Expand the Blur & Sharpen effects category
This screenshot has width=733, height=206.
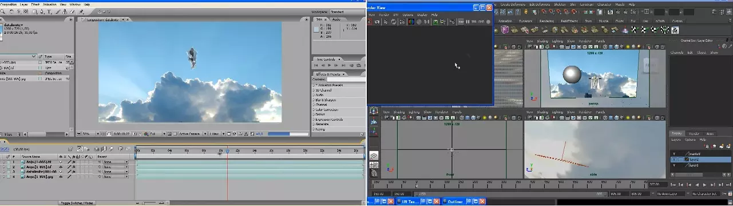point(314,100)
